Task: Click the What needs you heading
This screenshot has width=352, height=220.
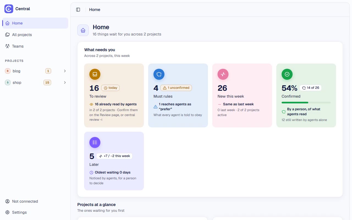Action: pos(100,50)
